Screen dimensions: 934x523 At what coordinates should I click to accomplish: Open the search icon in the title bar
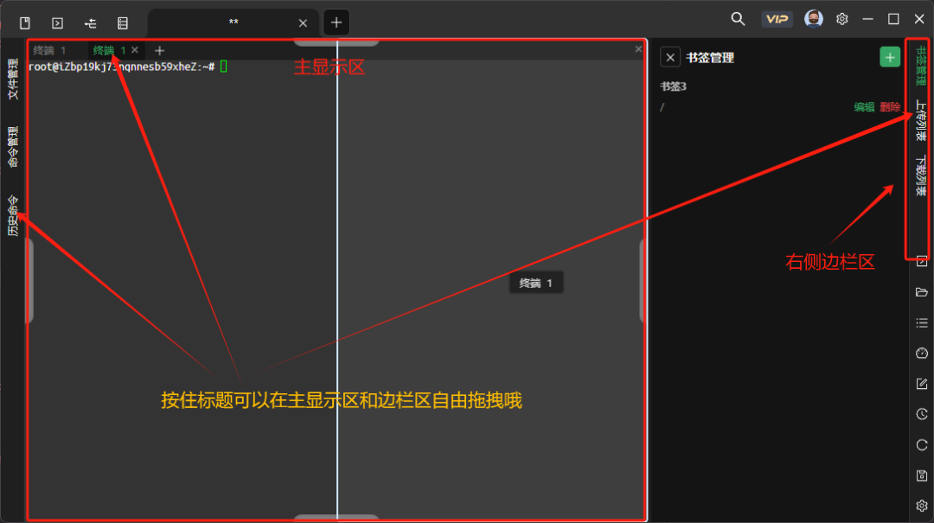tap(738, 17)
